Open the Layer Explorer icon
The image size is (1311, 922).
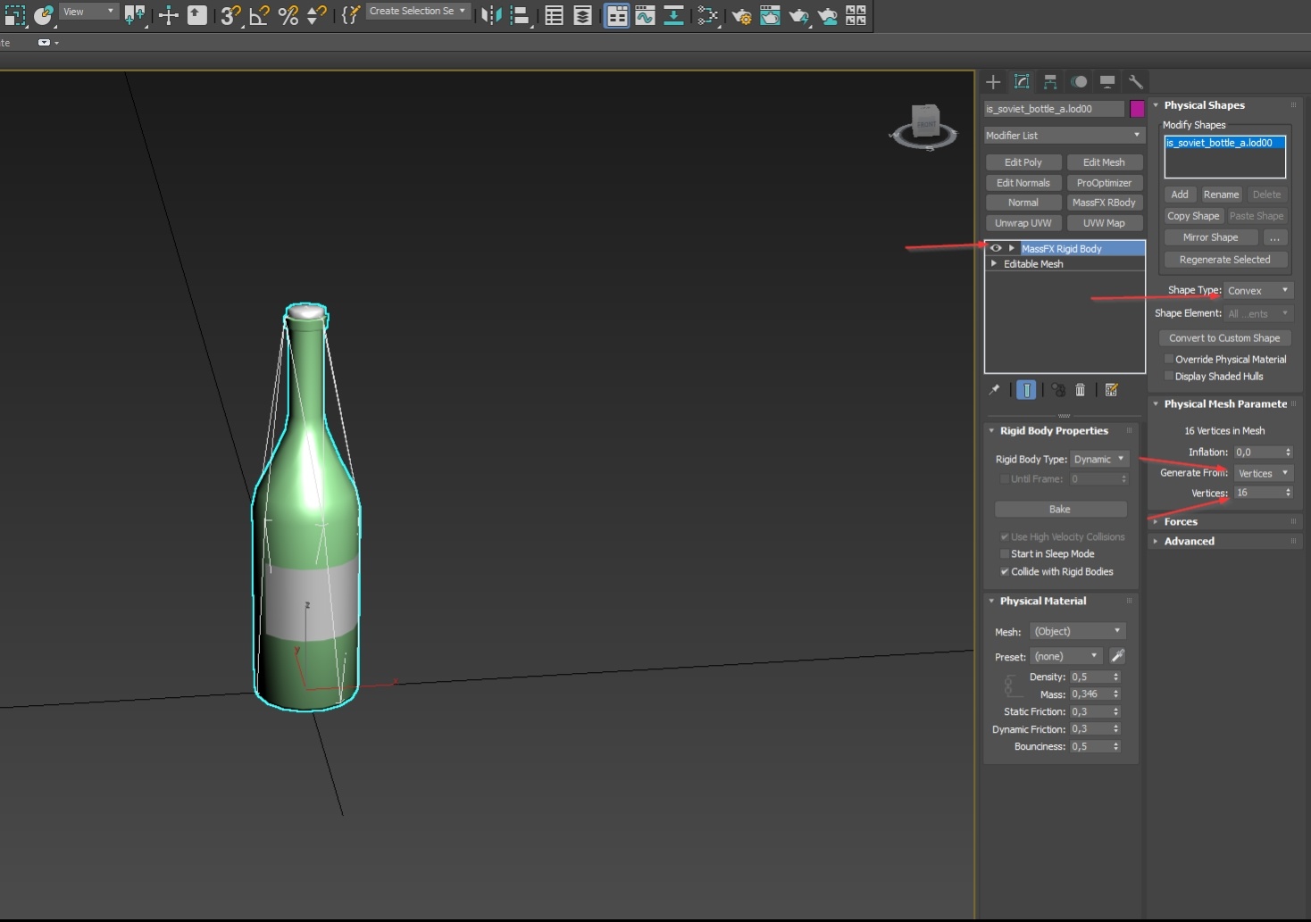pyautogui.click(x=582, y=15)
